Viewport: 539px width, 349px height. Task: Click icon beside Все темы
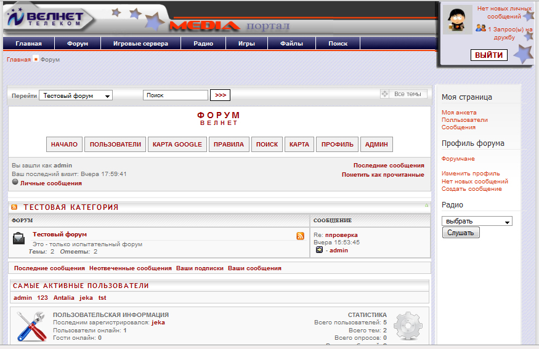point(384,94)
